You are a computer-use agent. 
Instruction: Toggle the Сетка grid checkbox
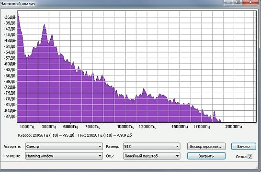click(250, 156)
